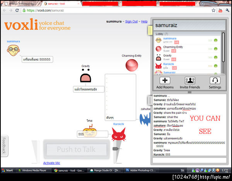This screenshot has width=232, height=181.
Task: Click the Add Rooms button
Action: 165,83
